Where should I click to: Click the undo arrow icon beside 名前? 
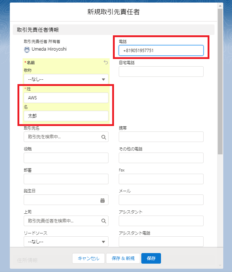pos(106,62)
